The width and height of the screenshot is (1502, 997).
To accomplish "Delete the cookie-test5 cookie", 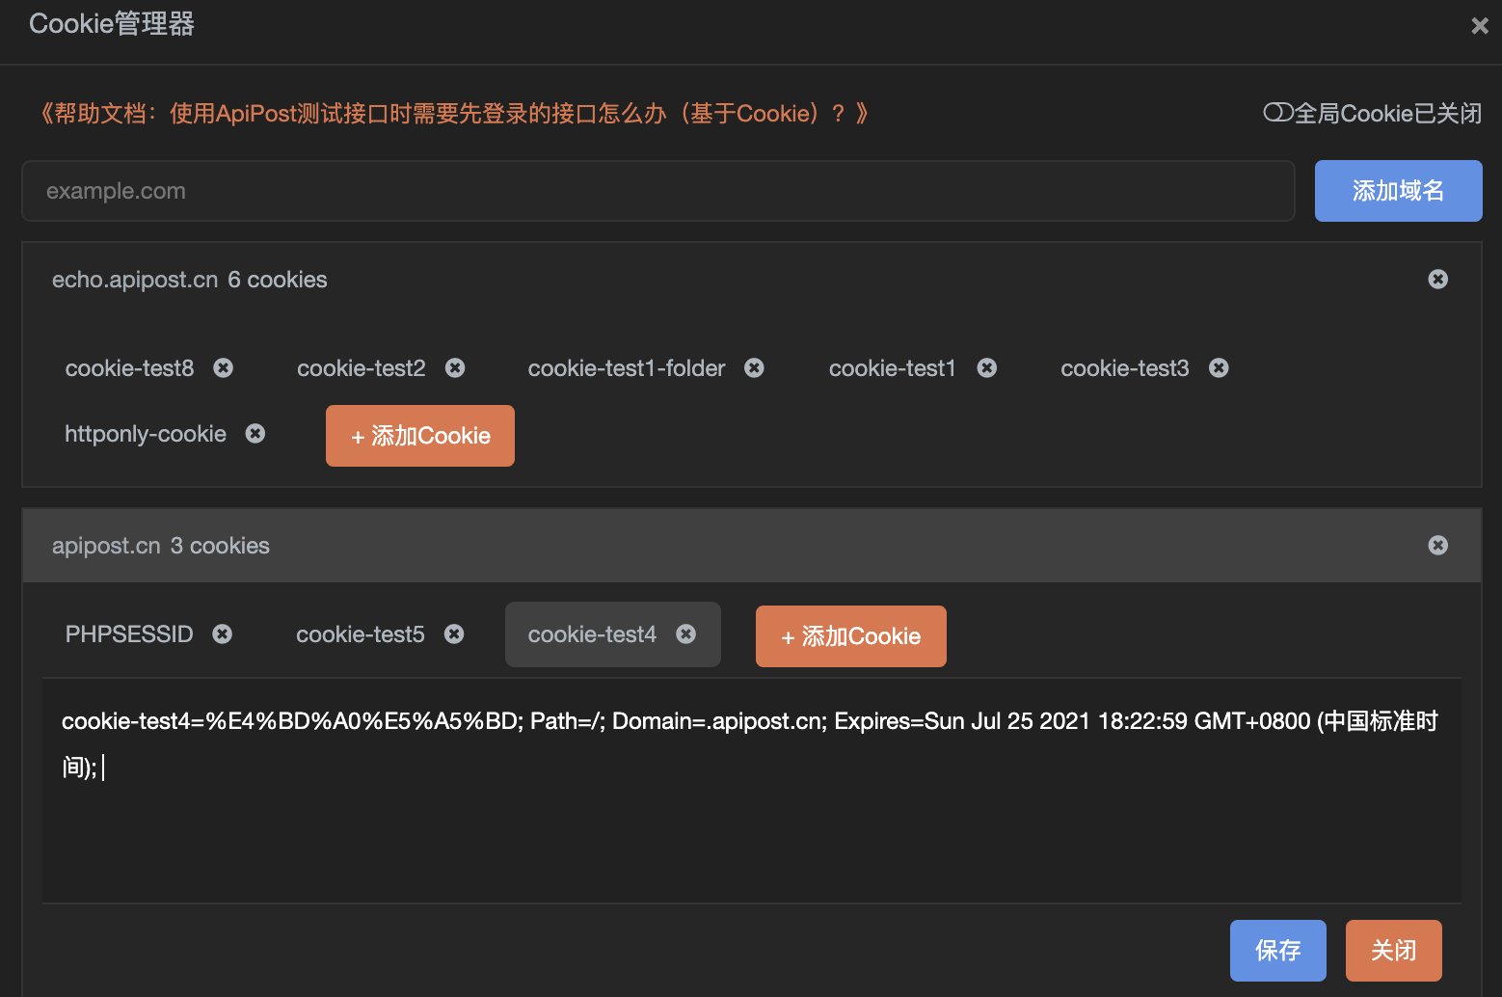I will (x=454, y=633).
